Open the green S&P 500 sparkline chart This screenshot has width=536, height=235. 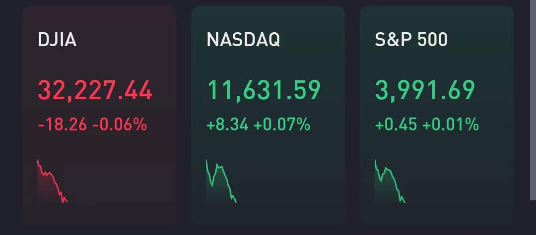[x=390, y=181]
